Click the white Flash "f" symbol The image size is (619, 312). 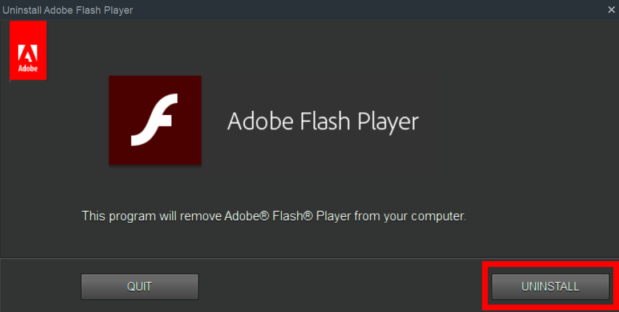tap(154, 120)
